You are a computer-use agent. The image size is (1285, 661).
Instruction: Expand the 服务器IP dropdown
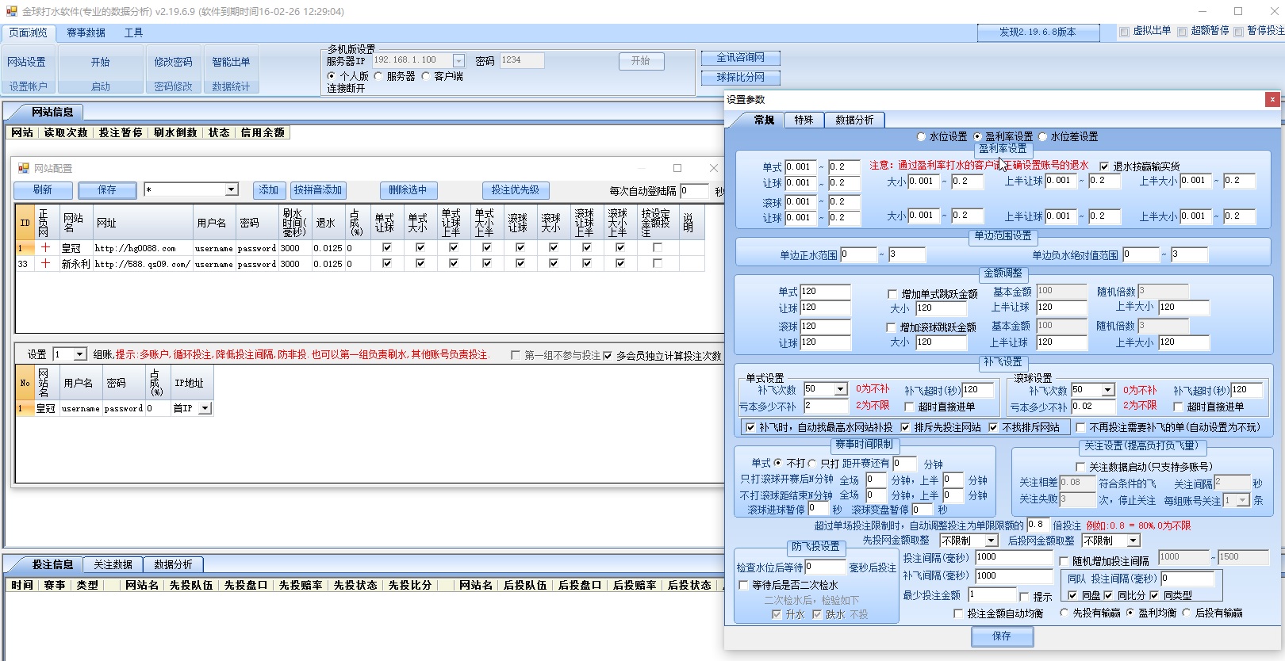[x=458, y=61]
